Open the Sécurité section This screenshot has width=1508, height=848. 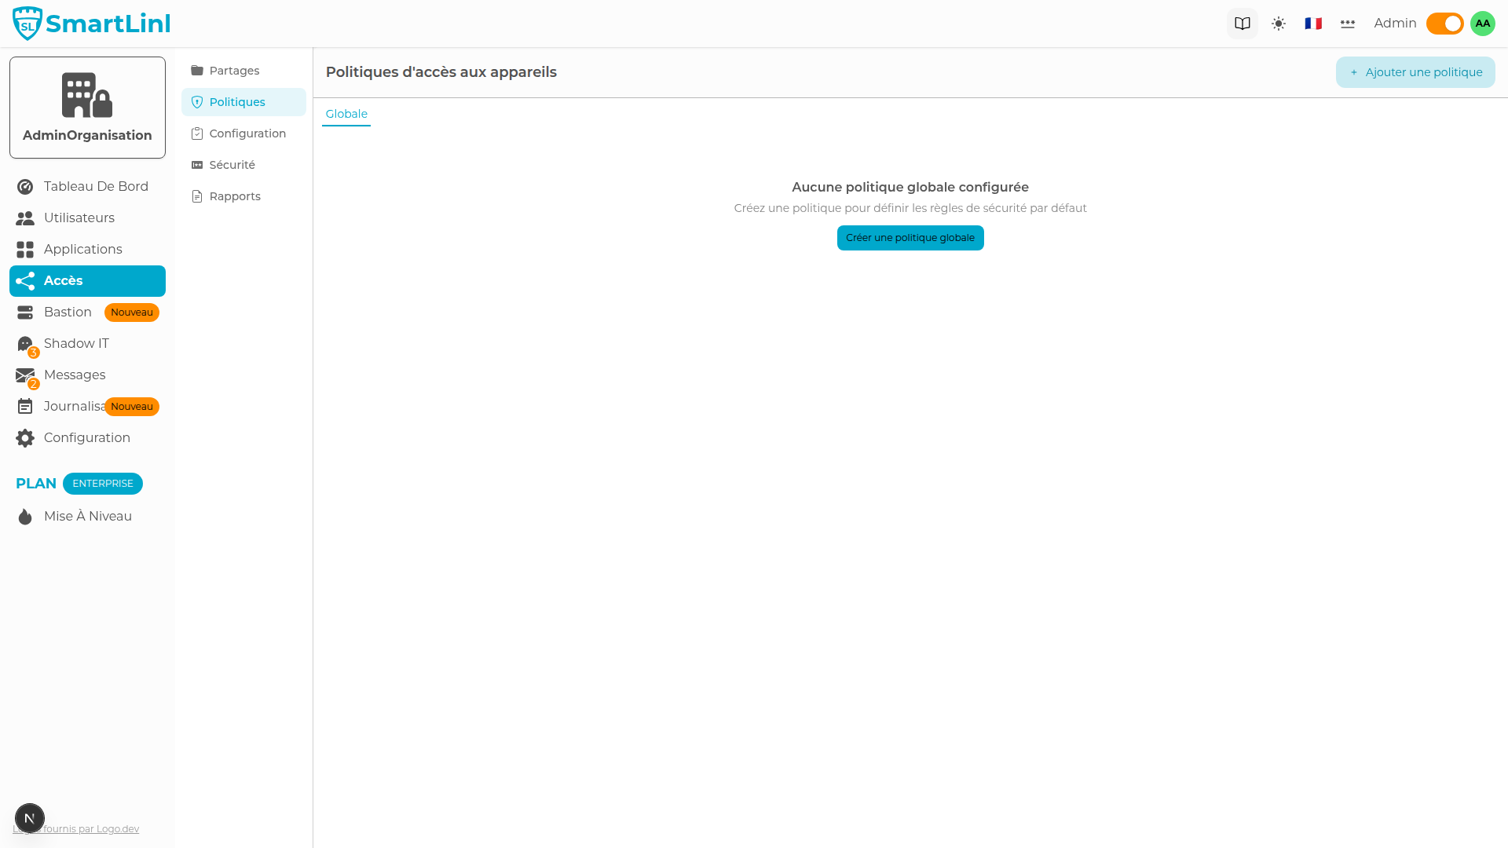pyautogui.click(x=231, y=165)
